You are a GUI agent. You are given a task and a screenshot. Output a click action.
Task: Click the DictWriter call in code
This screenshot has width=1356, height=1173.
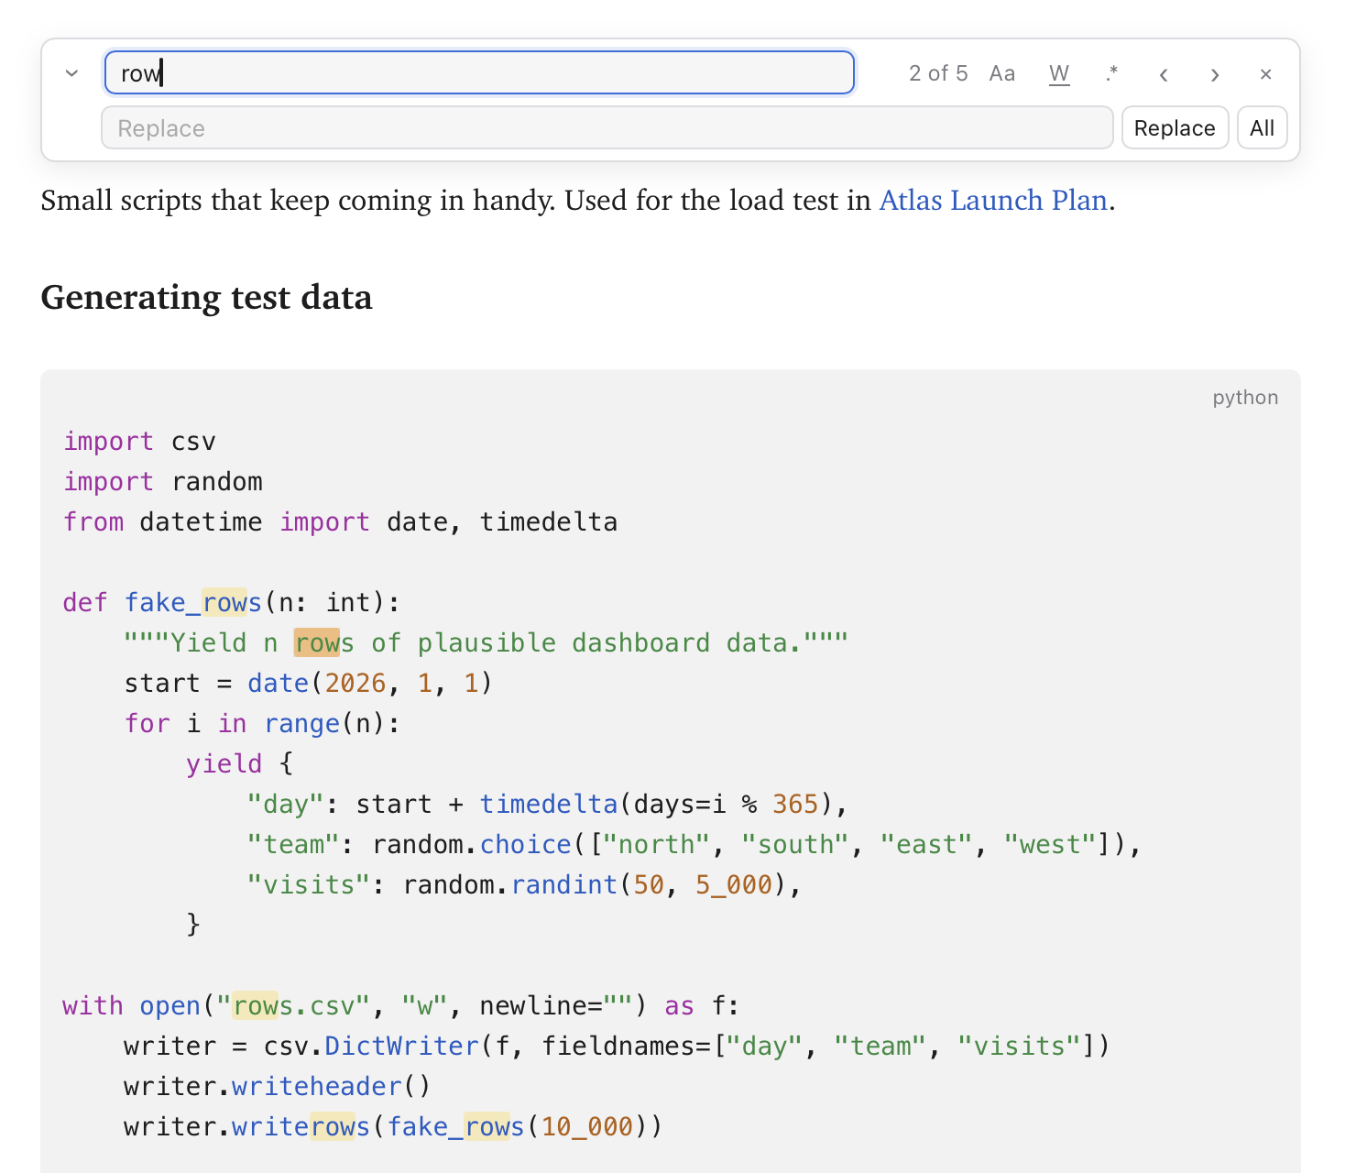tap(402, 1046)
